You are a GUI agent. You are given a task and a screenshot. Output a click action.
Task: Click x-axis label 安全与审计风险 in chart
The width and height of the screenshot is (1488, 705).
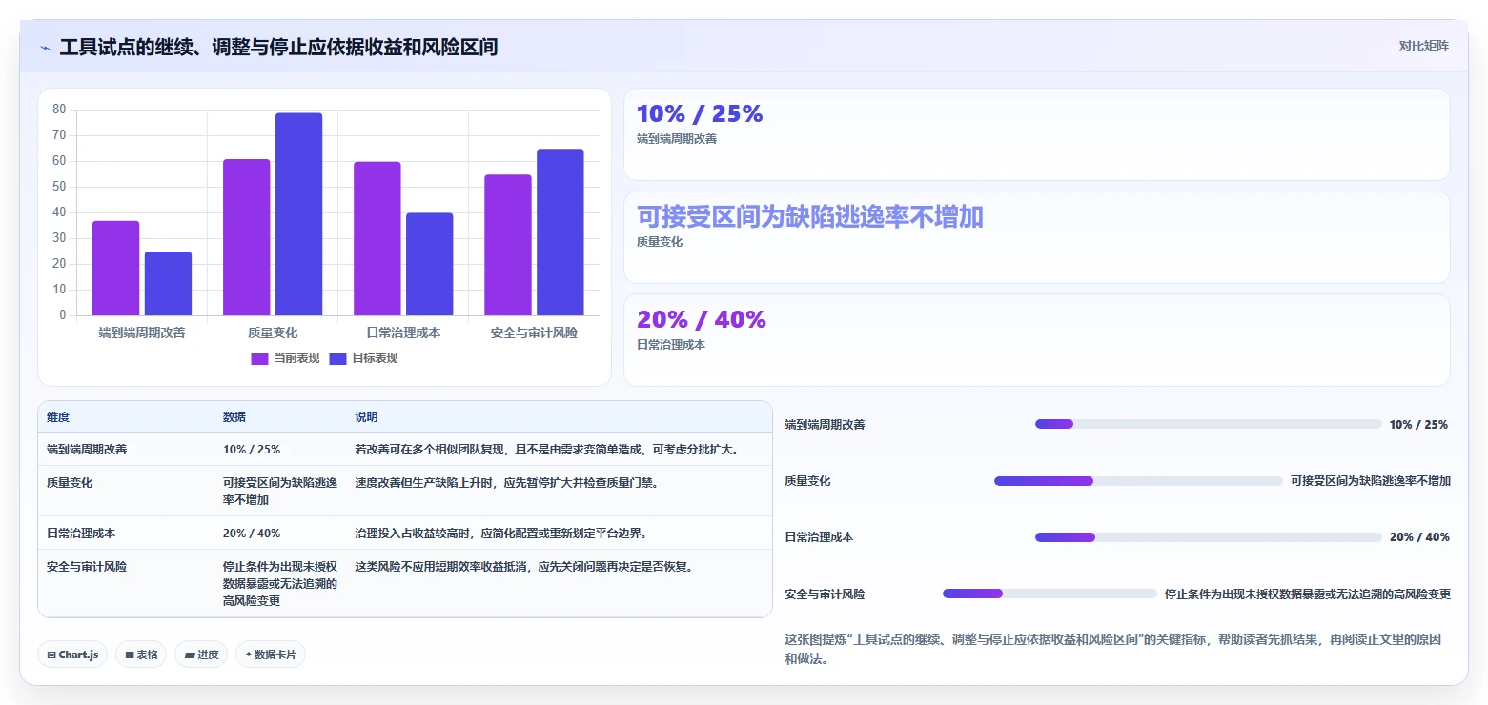click(534, 332)
